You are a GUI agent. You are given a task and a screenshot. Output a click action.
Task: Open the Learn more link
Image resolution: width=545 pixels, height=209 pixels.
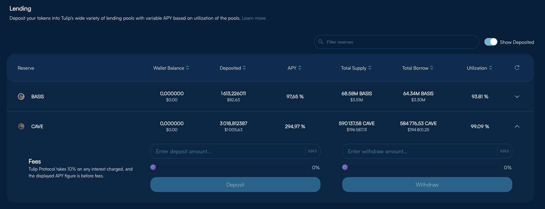[x=253, y=18]
